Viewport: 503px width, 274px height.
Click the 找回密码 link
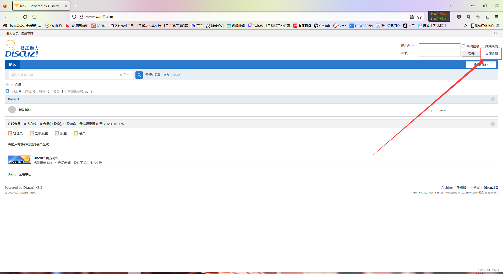pos(492,46)
